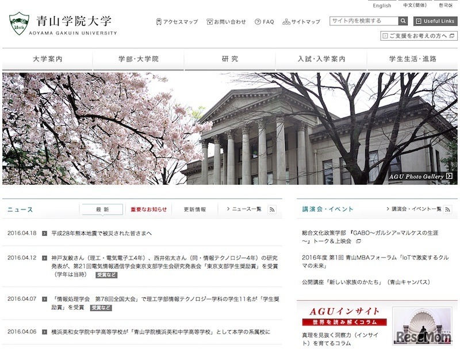Screen dimensions: 460x350
Task: Open お問い合わせ contact link
Action: 229,22
